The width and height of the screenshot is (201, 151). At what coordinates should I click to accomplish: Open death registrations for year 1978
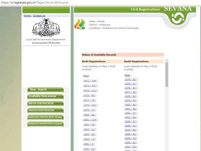[x=131, y=96]
